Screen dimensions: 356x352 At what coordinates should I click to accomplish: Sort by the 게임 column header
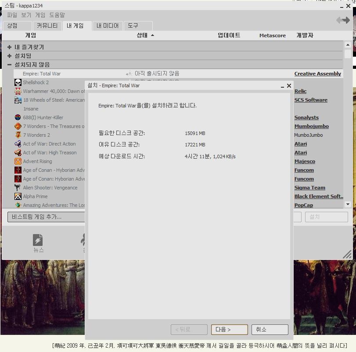click(30, 36)
